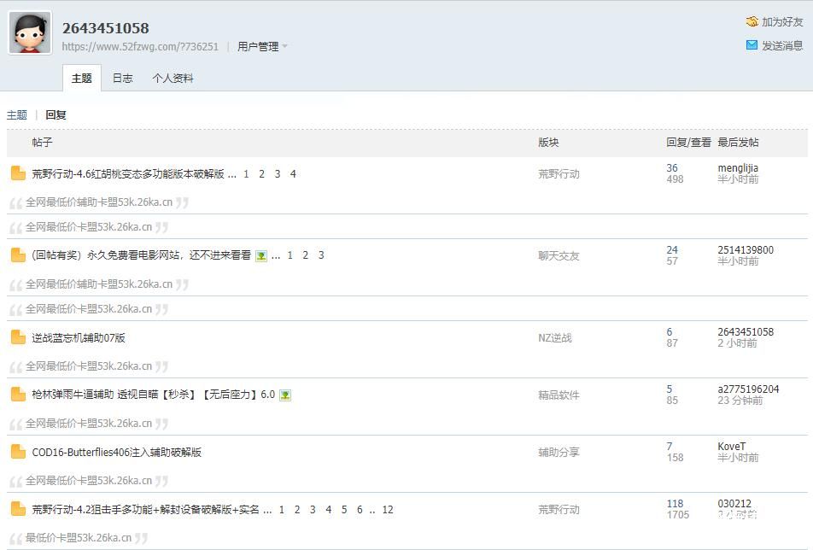Image resolution: width=813 pixels, height=550 pixels.
Task: Open the 逆战蓝忘机辅助07版 thread title
Action: [79, 338]
